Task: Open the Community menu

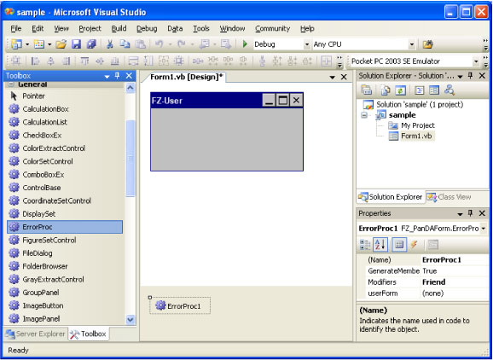Action: coord(272,29)
